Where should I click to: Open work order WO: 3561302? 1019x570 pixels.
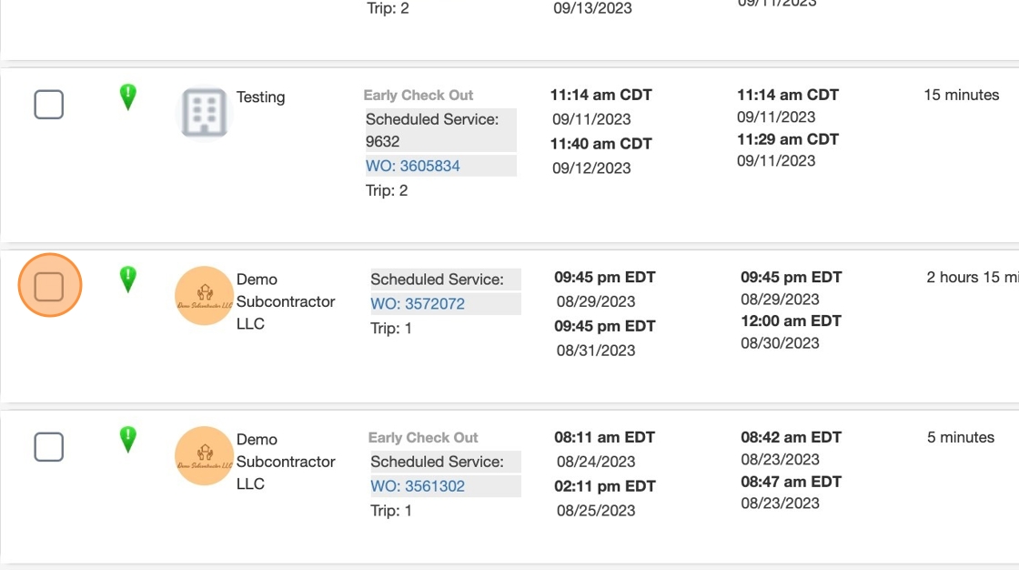(x=418, y=486)
